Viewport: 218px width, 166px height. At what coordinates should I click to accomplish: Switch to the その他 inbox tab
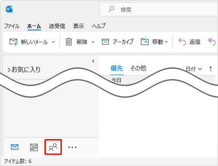138,68
